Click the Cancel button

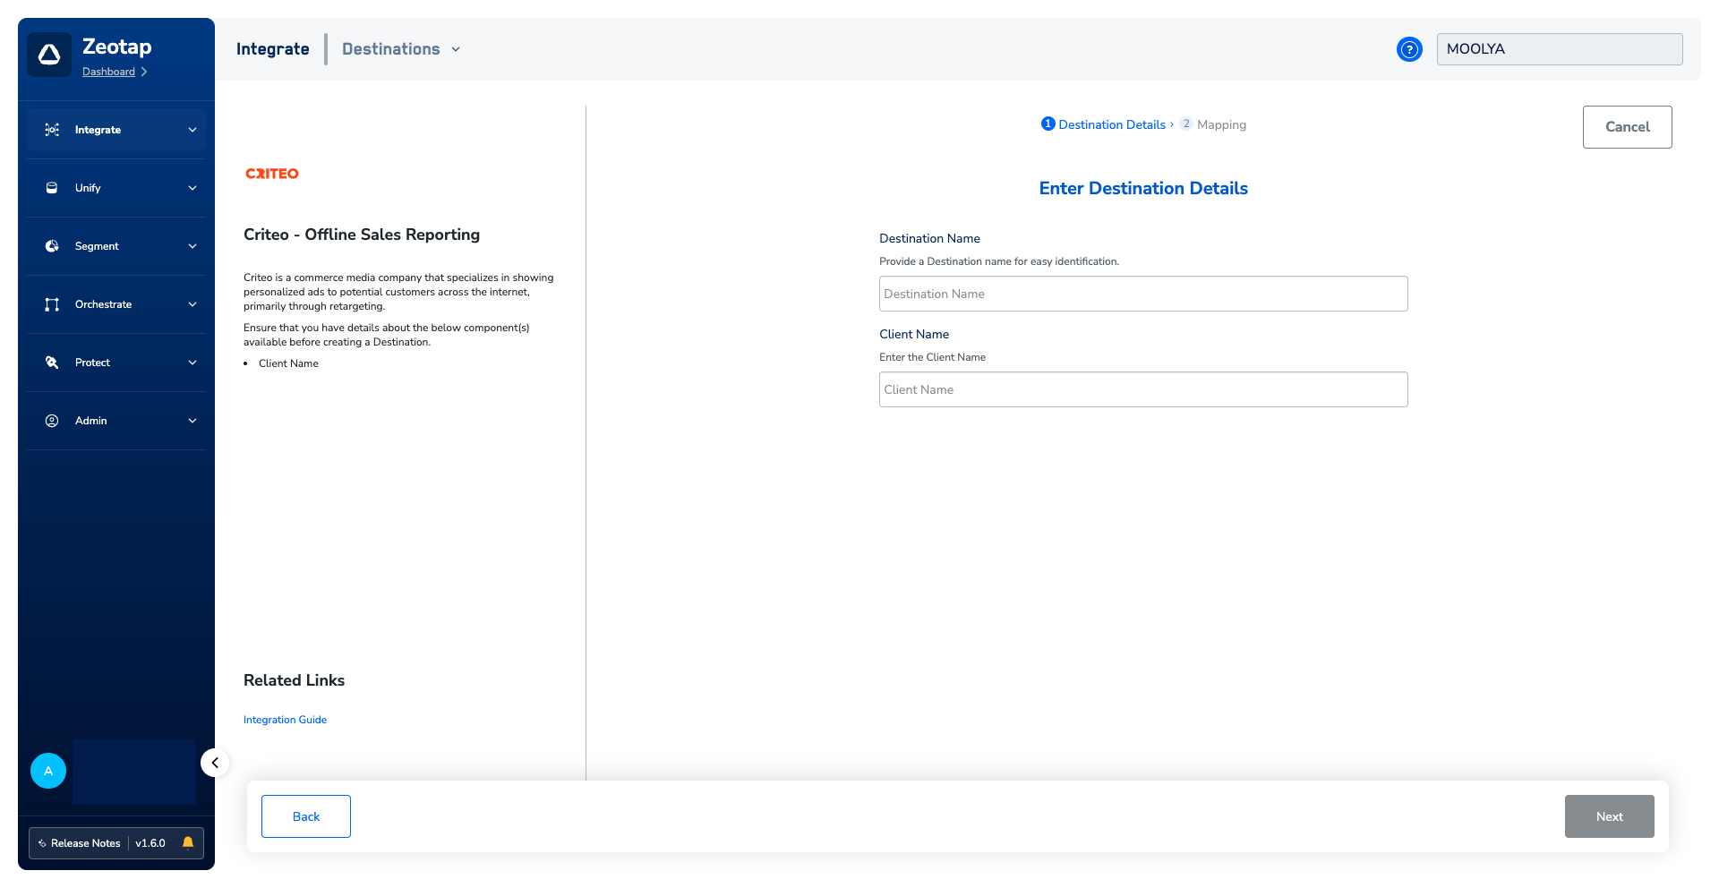point(1627,127)
